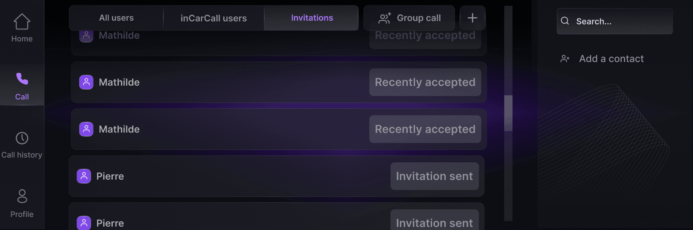Open the Call phone icon

tap(22, 78)
